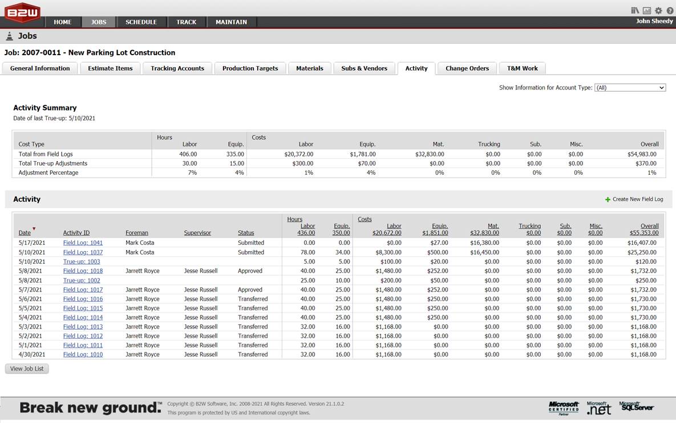Switch to the Estimate Items tab

tap(110, 68)
